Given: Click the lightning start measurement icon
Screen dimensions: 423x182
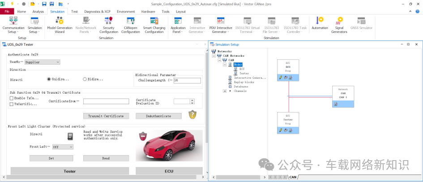Looking at the screenshot, I should 12,4.
